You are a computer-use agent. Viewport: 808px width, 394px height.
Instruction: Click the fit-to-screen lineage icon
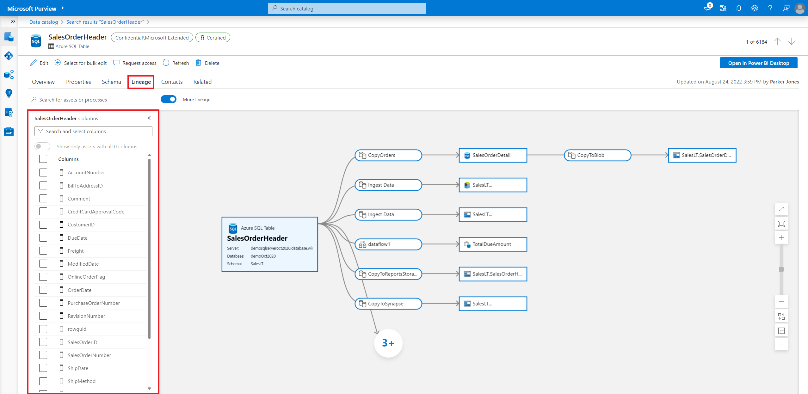[x=781, y=224]
